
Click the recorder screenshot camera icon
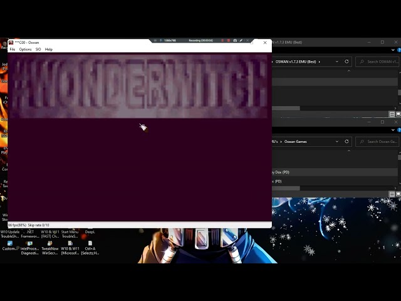pyautogui.click(x=235, y=40)
